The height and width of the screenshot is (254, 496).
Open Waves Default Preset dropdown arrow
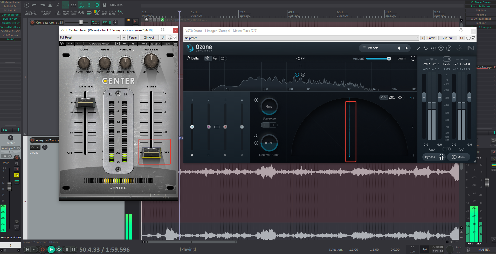[x=118, y=44]
